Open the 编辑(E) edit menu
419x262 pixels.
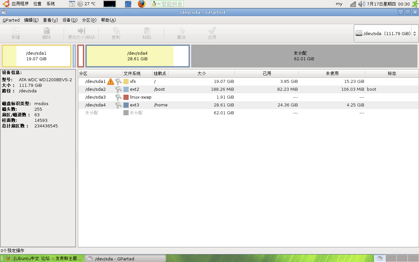(31, 20)
